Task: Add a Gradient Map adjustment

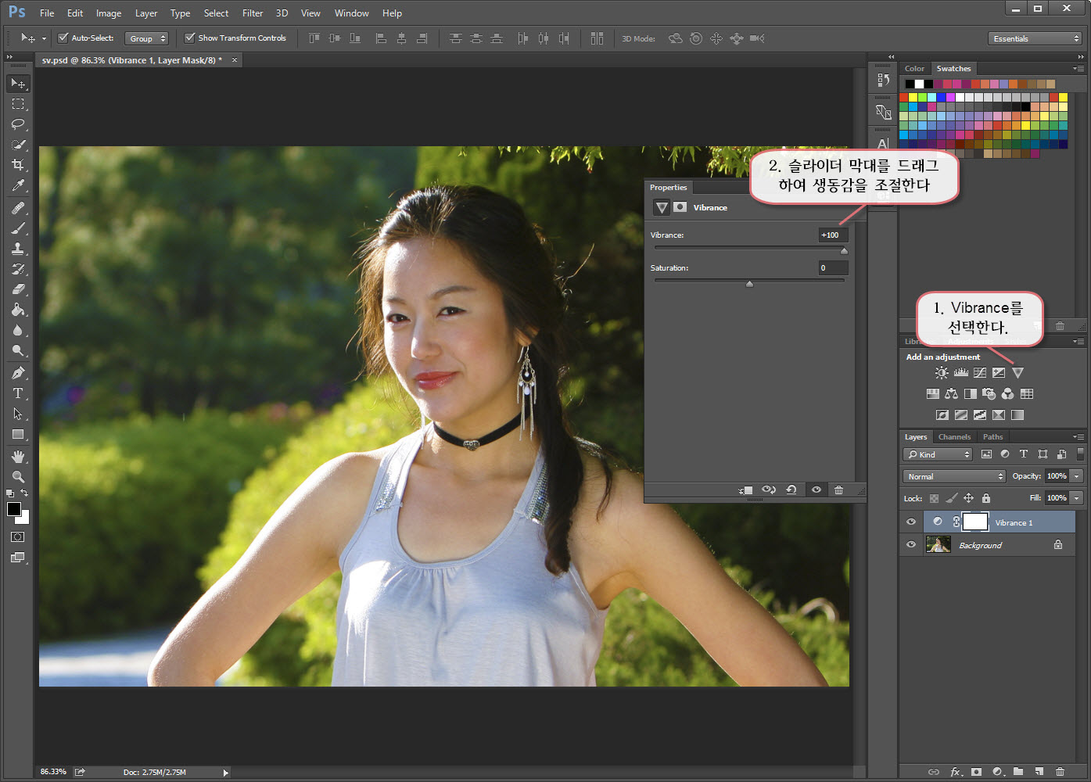Action: pyautogui.click(x=1017, y=415)
